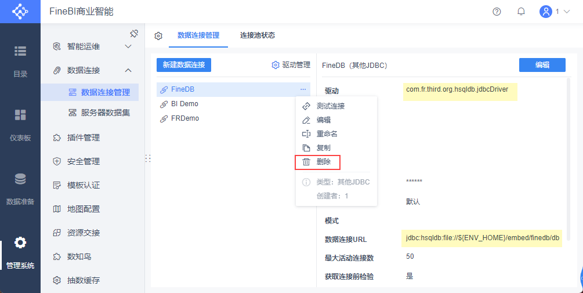Expand the 智能运维 menu chevron
Image resolution: width=583 pixels, height=293 pixels.
coord(128,46)
